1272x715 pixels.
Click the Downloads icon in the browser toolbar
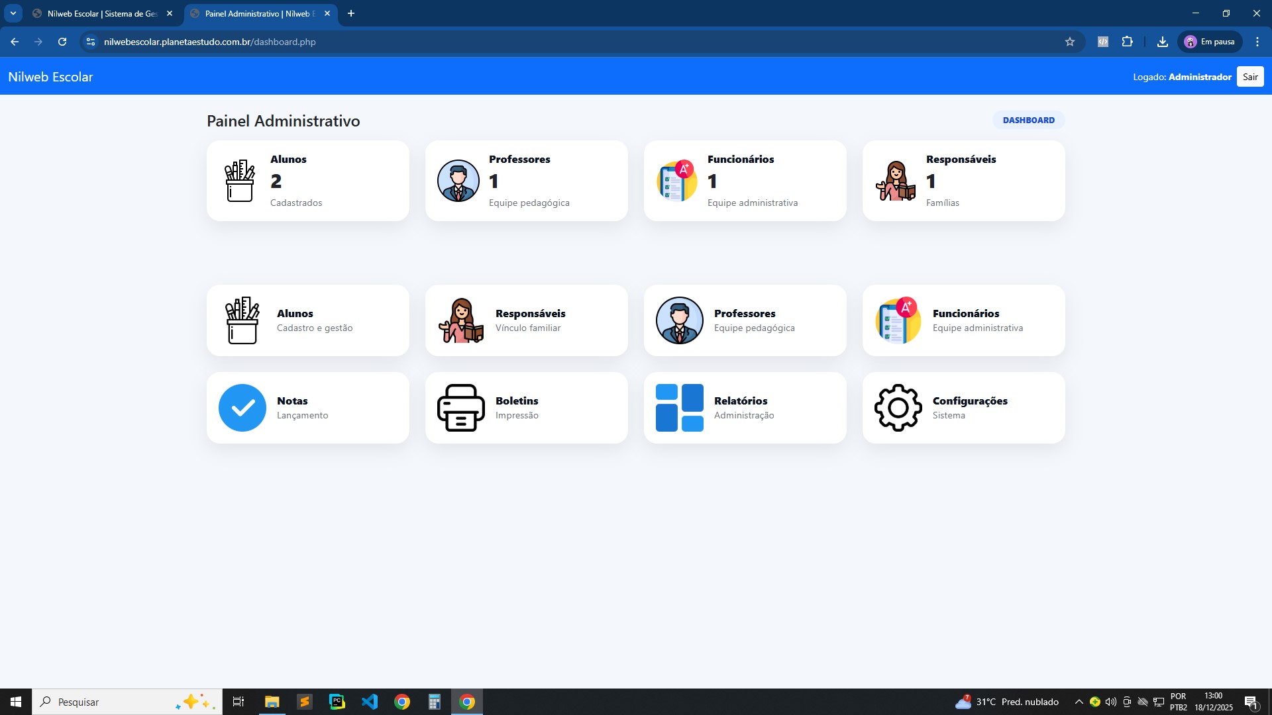(1163, 41)
